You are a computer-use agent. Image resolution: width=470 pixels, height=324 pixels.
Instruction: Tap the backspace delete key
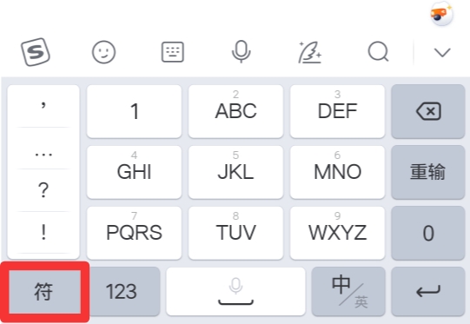coord(428,111)
